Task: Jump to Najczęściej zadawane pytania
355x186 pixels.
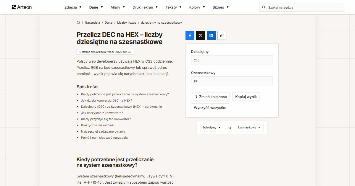Action: coord(103,132)
